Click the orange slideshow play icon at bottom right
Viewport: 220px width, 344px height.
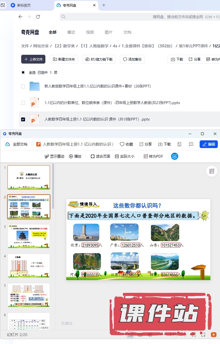[213, 335]
